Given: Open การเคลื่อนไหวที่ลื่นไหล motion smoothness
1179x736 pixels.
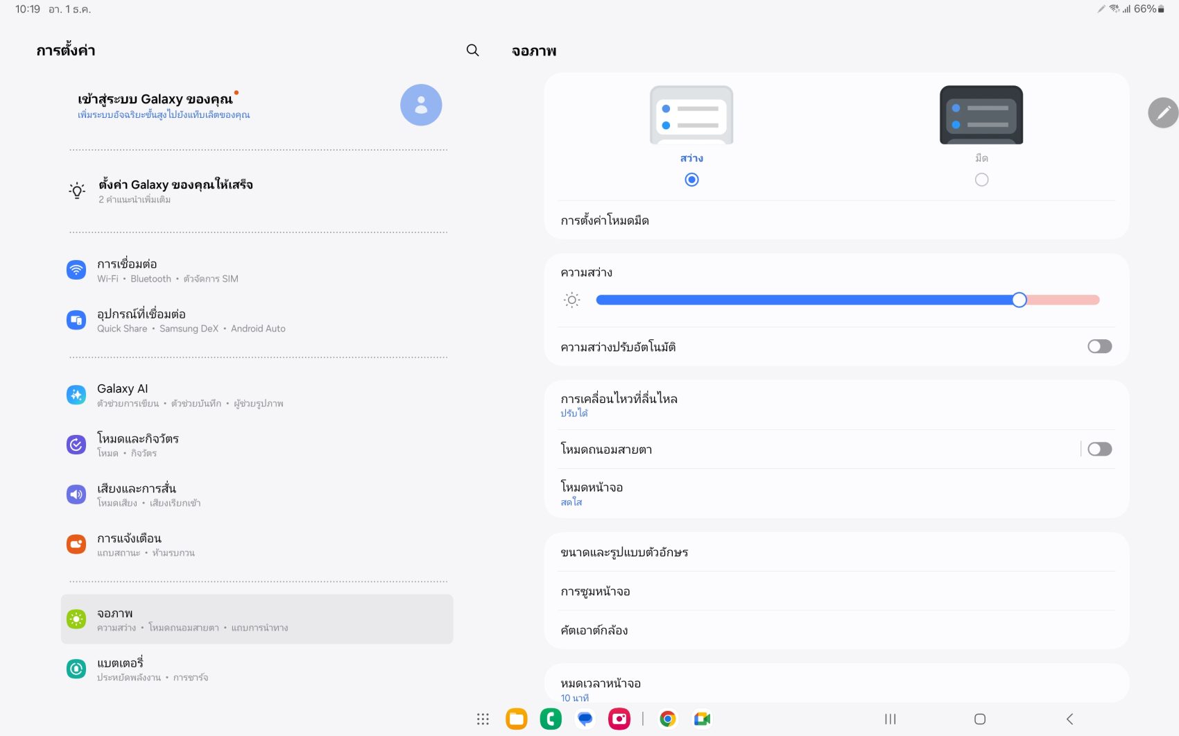Looking at the screenshot, I should click(x=836, y=404).
